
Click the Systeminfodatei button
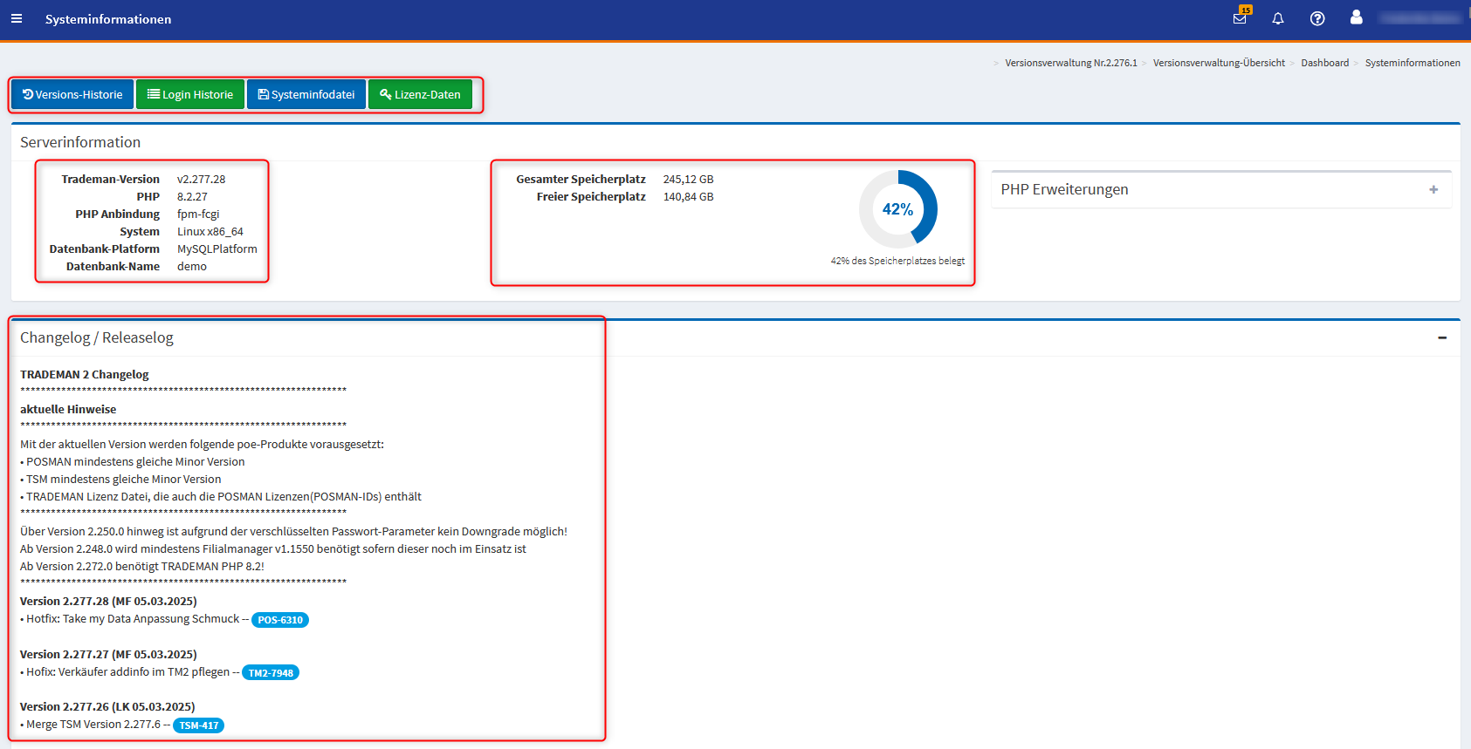coord(306,94)
